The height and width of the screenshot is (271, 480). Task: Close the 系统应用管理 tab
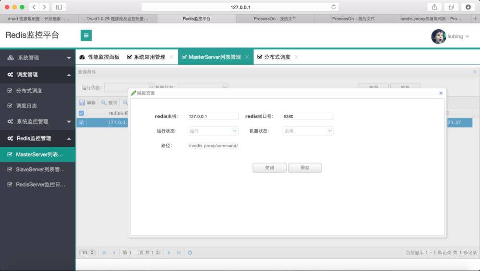point(171,57)
